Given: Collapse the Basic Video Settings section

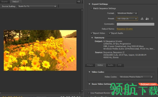Looking at the screenshot, I should pyautogui.click(x=89, y=84).
